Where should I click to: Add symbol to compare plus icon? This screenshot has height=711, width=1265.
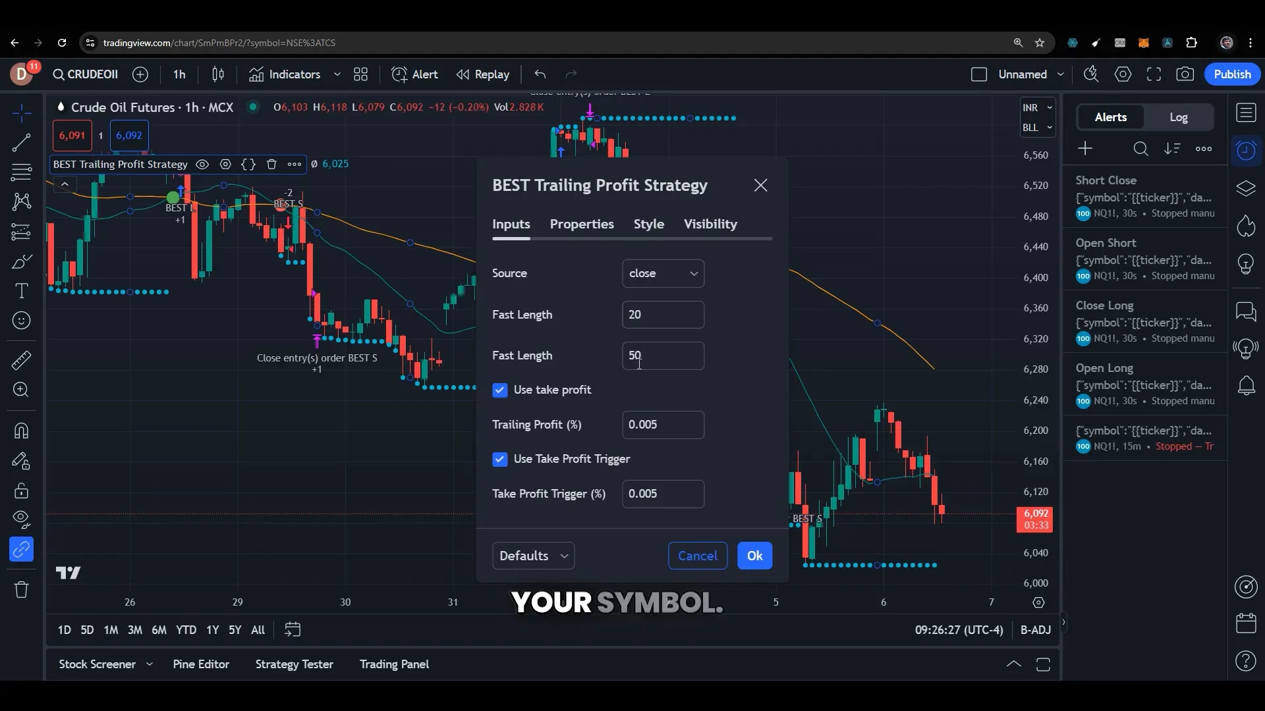point(140,74)
